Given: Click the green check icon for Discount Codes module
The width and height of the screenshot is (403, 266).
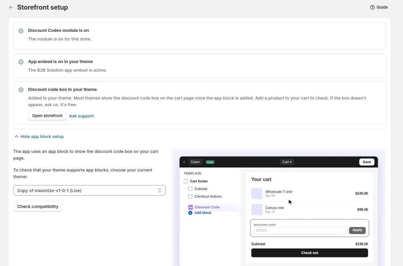Looking at the screenshot, I should coord(21,31).
